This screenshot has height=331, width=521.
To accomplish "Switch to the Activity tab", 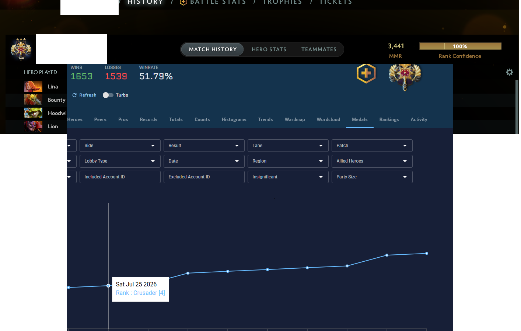I will pos(419,119).
